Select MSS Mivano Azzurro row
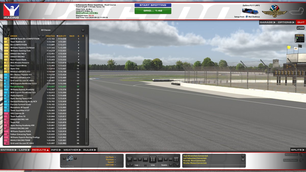This screenshot has width=306, height=172. pos(45,63)
